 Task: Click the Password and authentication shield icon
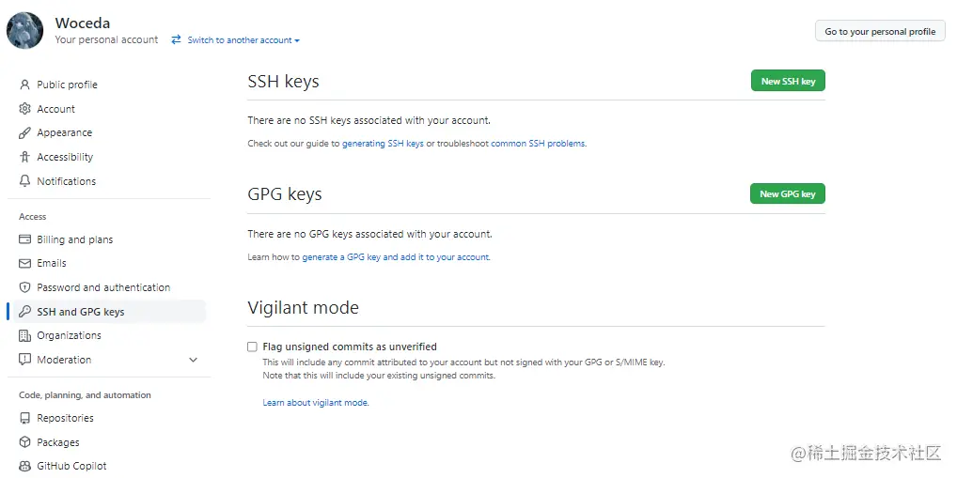click(x=25, y=287)
